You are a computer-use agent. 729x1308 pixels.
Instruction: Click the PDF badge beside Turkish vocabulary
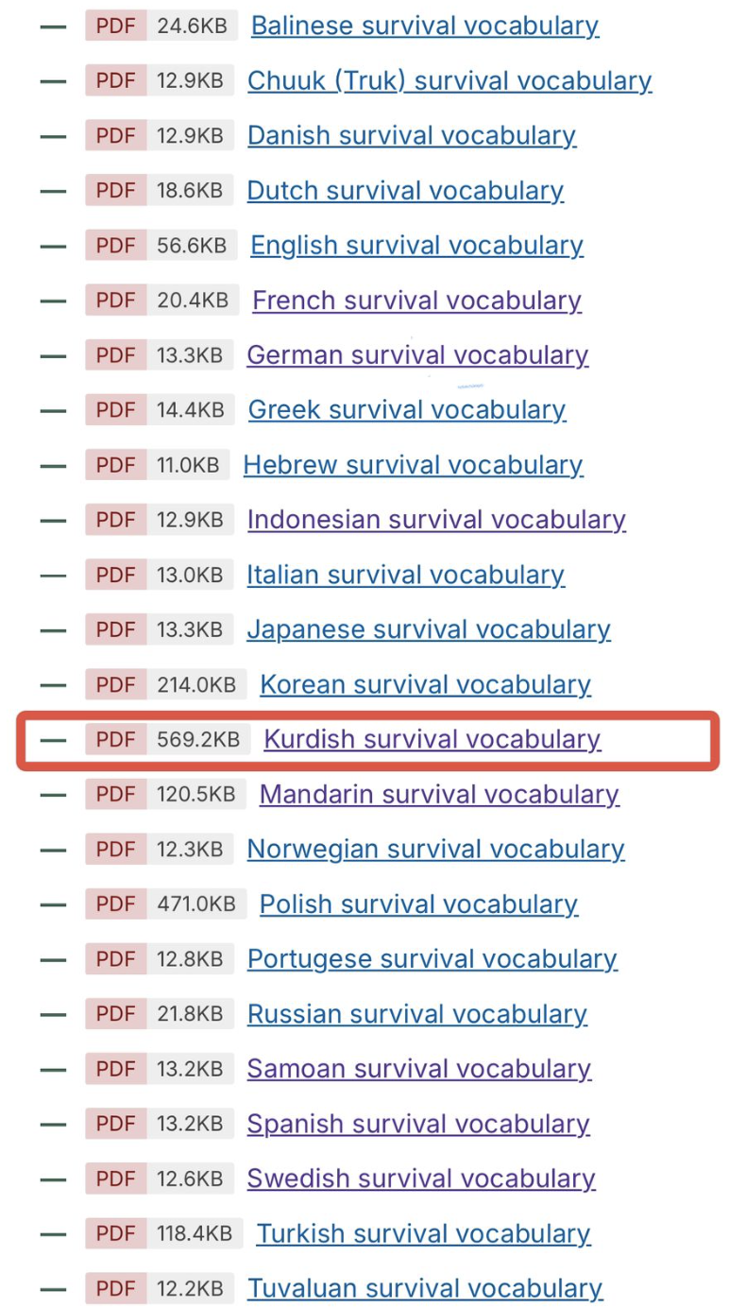(x=116, y=1233)
